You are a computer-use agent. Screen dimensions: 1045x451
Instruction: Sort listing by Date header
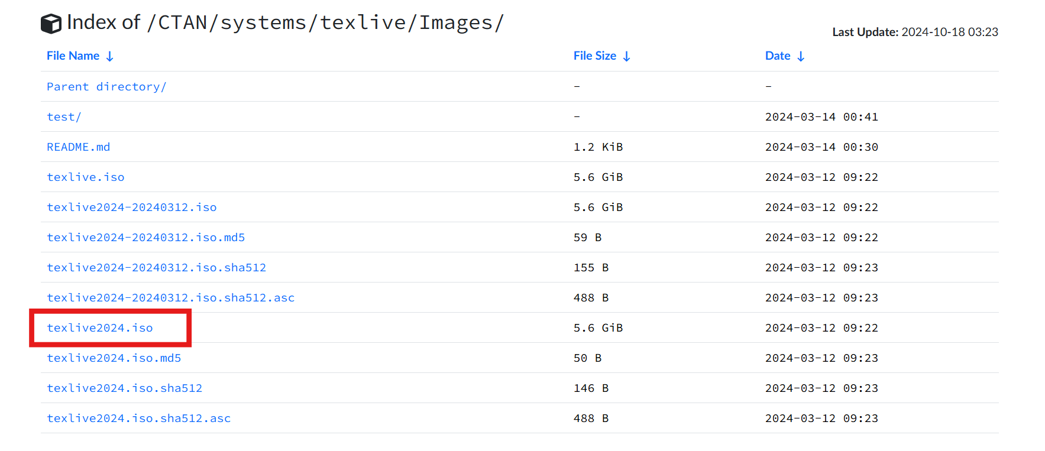pos(777,56)
